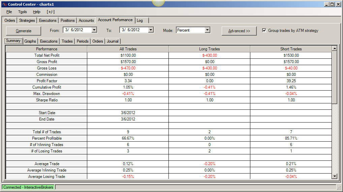This screenshot has width=343, height=192.
Task: Go to the Positions tab
Action: pyautogui.click(x=68, y=20)
